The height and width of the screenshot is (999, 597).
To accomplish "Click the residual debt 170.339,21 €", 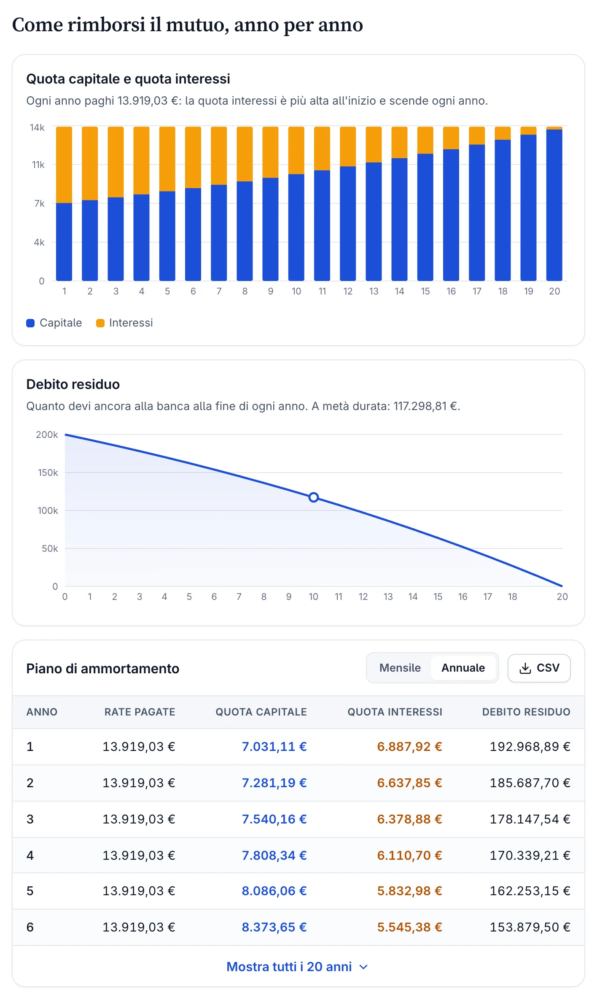I will pyautogui.click(x=530, y=856).
